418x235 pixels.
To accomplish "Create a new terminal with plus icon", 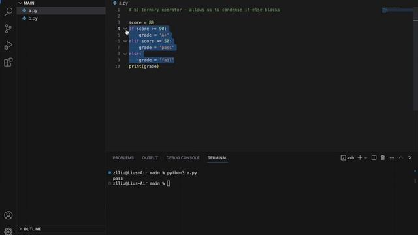I will click(360, 158).
